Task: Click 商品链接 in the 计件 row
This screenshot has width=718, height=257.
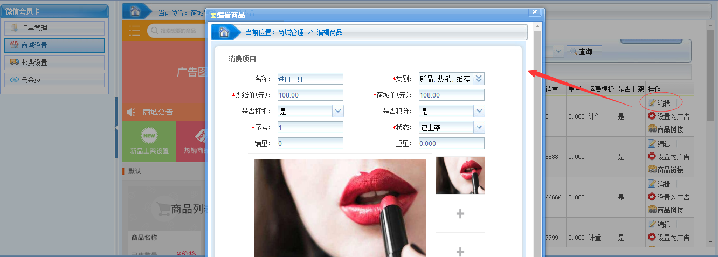Action: (x=665, y=129)
